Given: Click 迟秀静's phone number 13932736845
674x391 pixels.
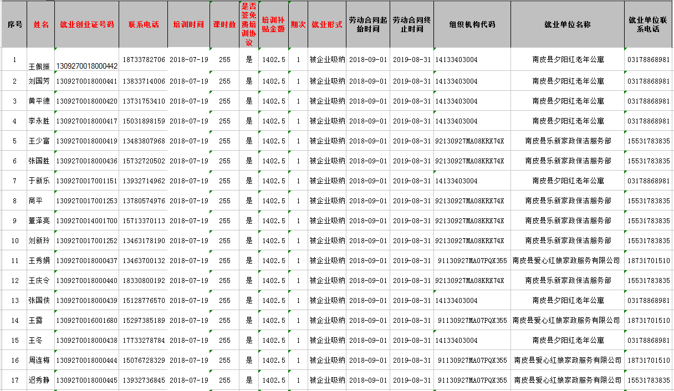Looking at the screenshot, I should (x=144, y=380).
